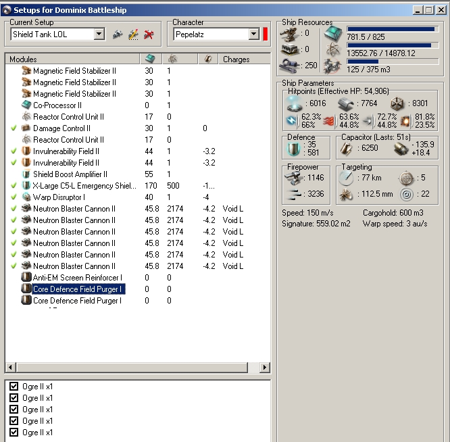The image size is (450, 442).
Task: Toggle the Warp Disruptor I active checkmark
Action: (14, 197)
